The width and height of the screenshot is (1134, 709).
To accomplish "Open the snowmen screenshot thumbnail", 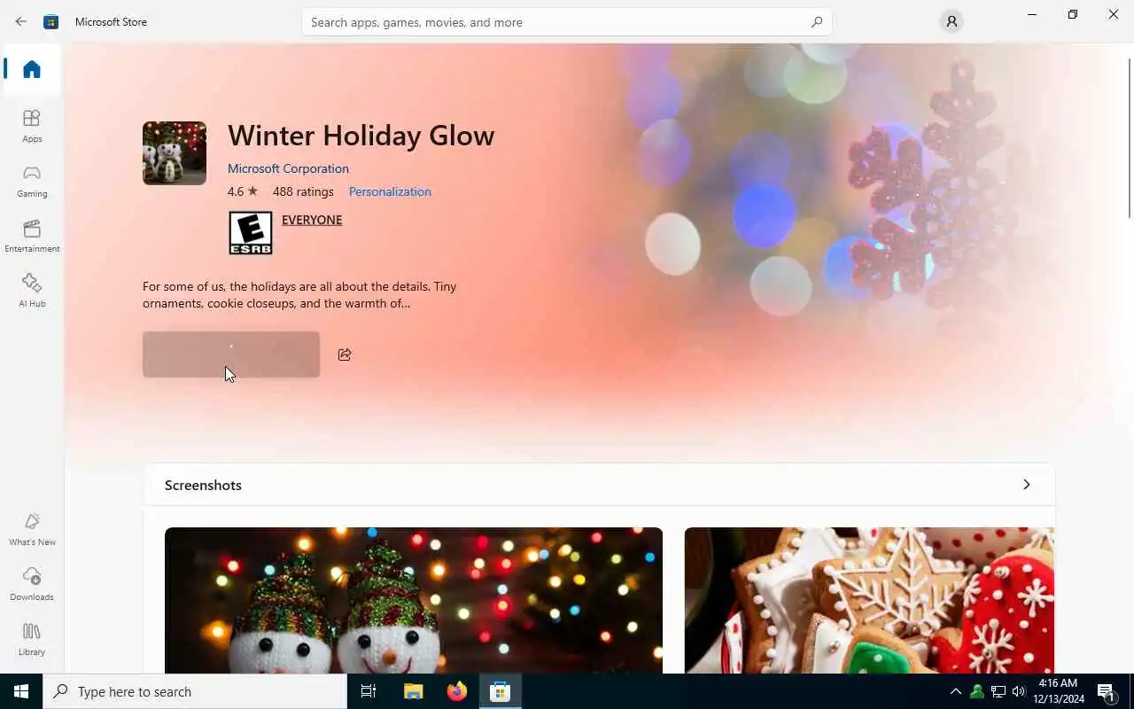I will tap(414, 600).
